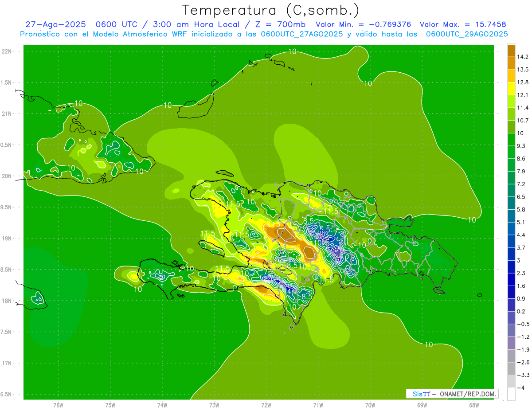Click the '20N' latitude axis label
This screenshot has width=532, height=411.
click(x=7, y=176)
